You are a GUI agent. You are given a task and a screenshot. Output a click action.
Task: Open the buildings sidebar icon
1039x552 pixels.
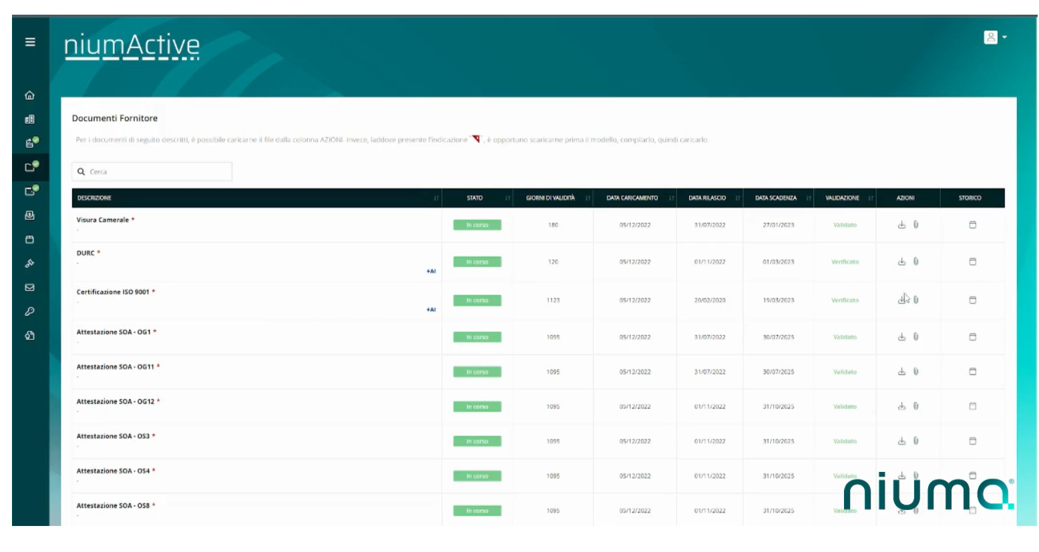30,119
